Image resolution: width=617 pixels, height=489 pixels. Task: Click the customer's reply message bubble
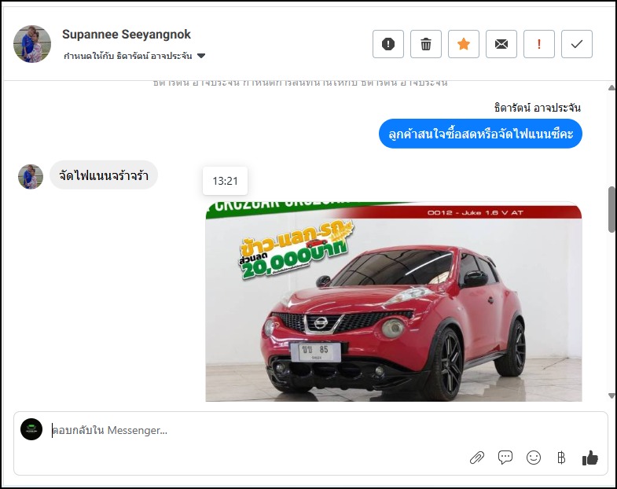coord(104,175)
